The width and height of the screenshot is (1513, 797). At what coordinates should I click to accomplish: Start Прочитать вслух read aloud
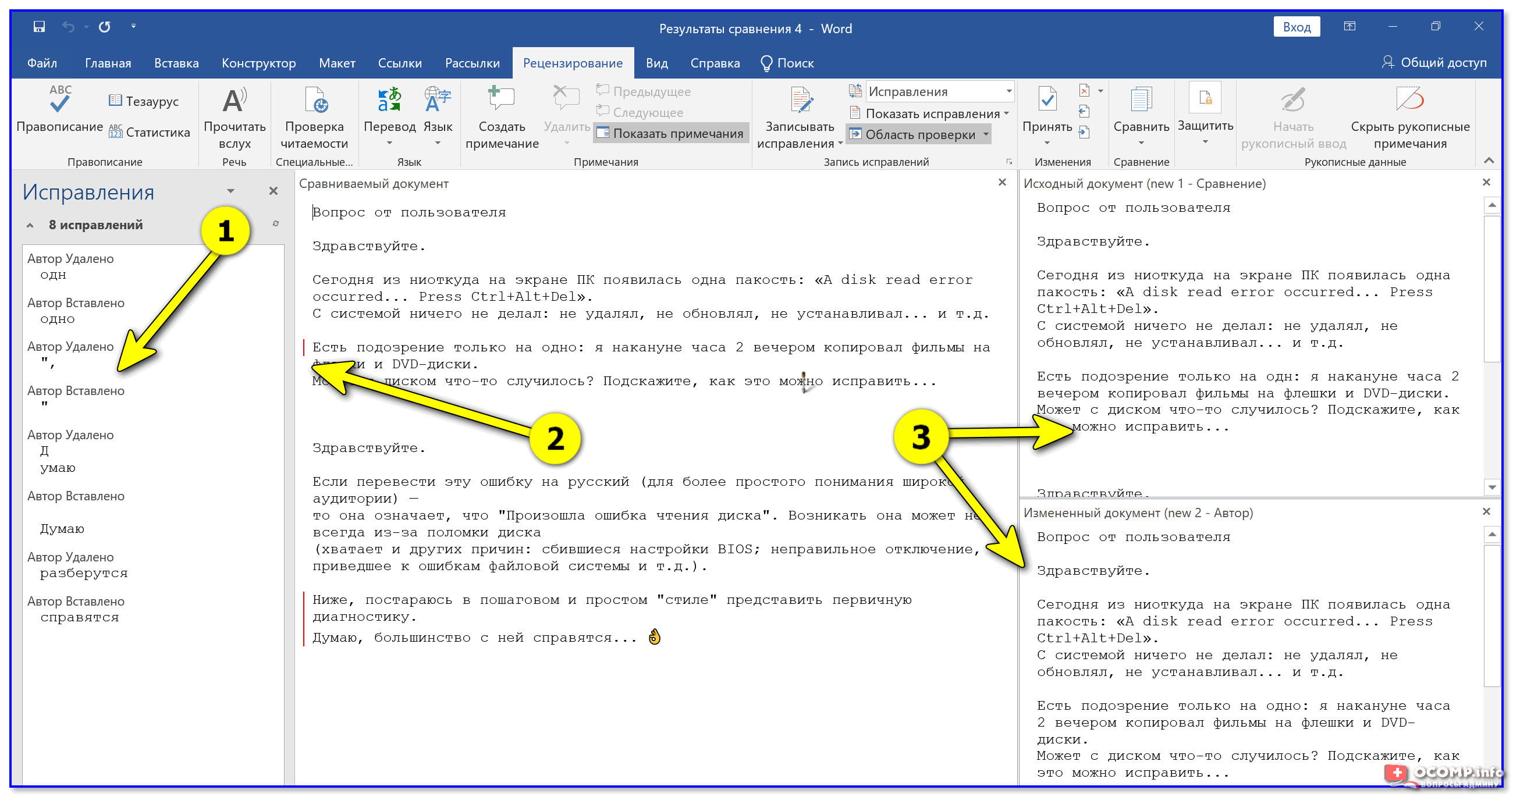tap(235, 118)
